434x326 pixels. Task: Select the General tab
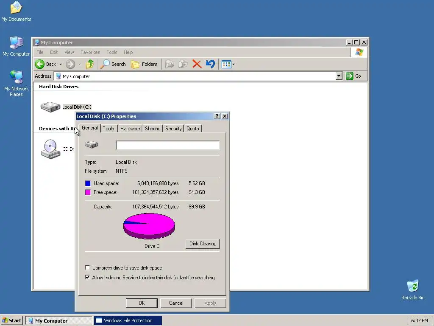pos(90,128)
